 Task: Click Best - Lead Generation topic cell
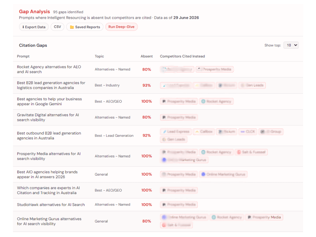(x=114, y=136)
